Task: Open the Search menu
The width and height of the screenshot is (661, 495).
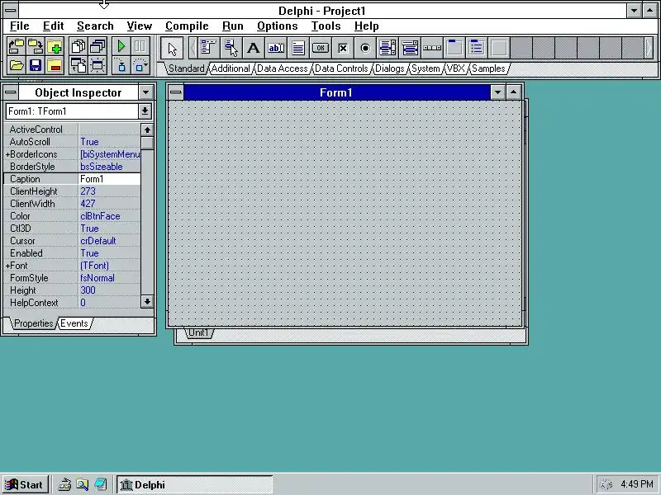Action: tap(95, 26)
